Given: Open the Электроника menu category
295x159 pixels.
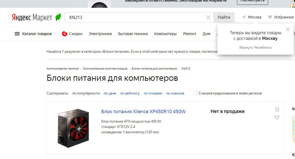Looking at the screenshot, I should [100, 34].
